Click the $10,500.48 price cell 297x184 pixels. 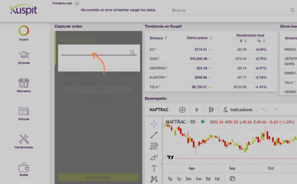pyautogui.click(x=198, y=59)
